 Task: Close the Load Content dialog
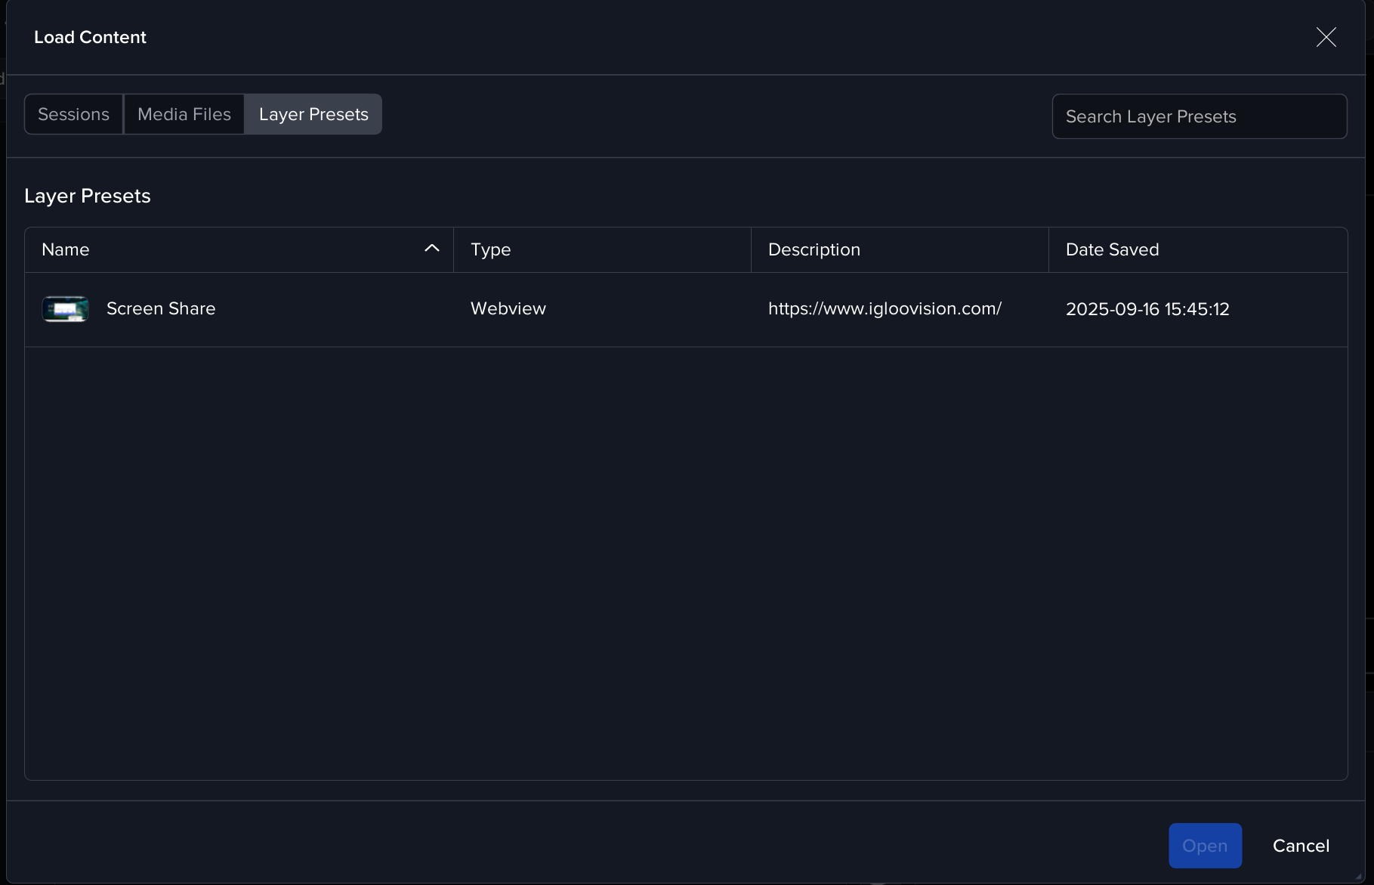1326,37
